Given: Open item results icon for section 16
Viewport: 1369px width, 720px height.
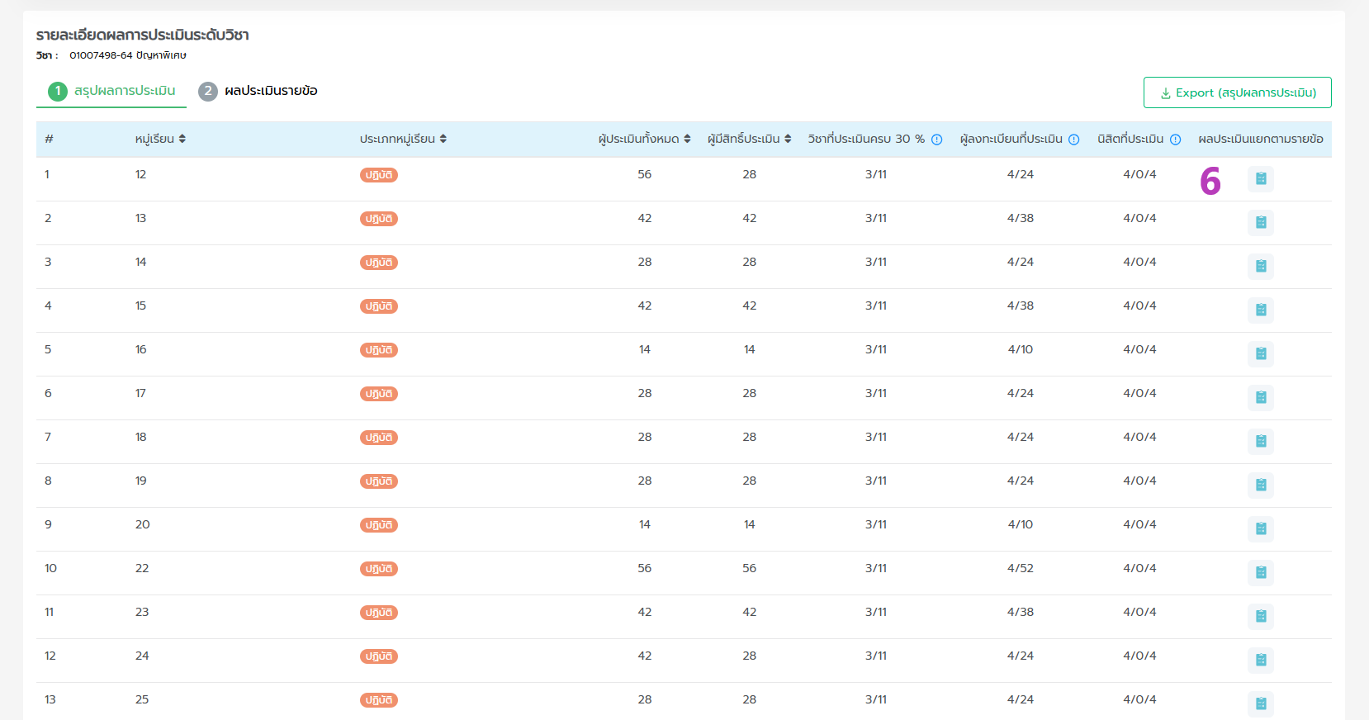Looking at the screenshot, I should (1260, 353).
